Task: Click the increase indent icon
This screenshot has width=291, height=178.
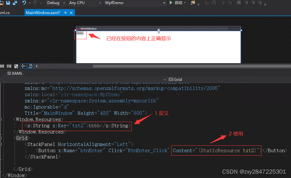Action: point(214,2)
